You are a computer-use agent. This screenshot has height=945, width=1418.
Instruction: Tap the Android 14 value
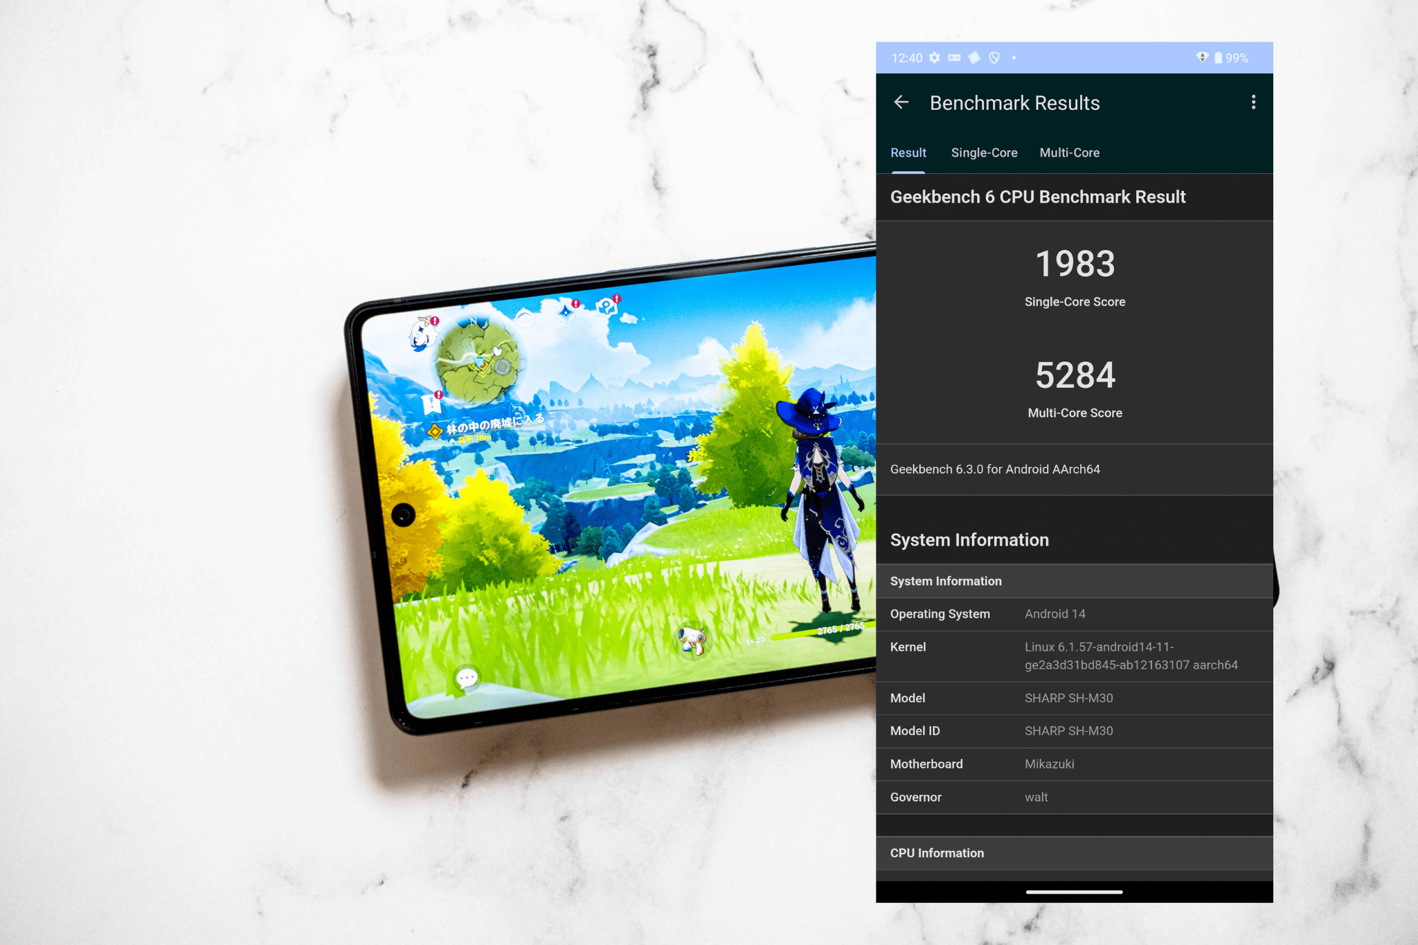tap(1054, 614)
